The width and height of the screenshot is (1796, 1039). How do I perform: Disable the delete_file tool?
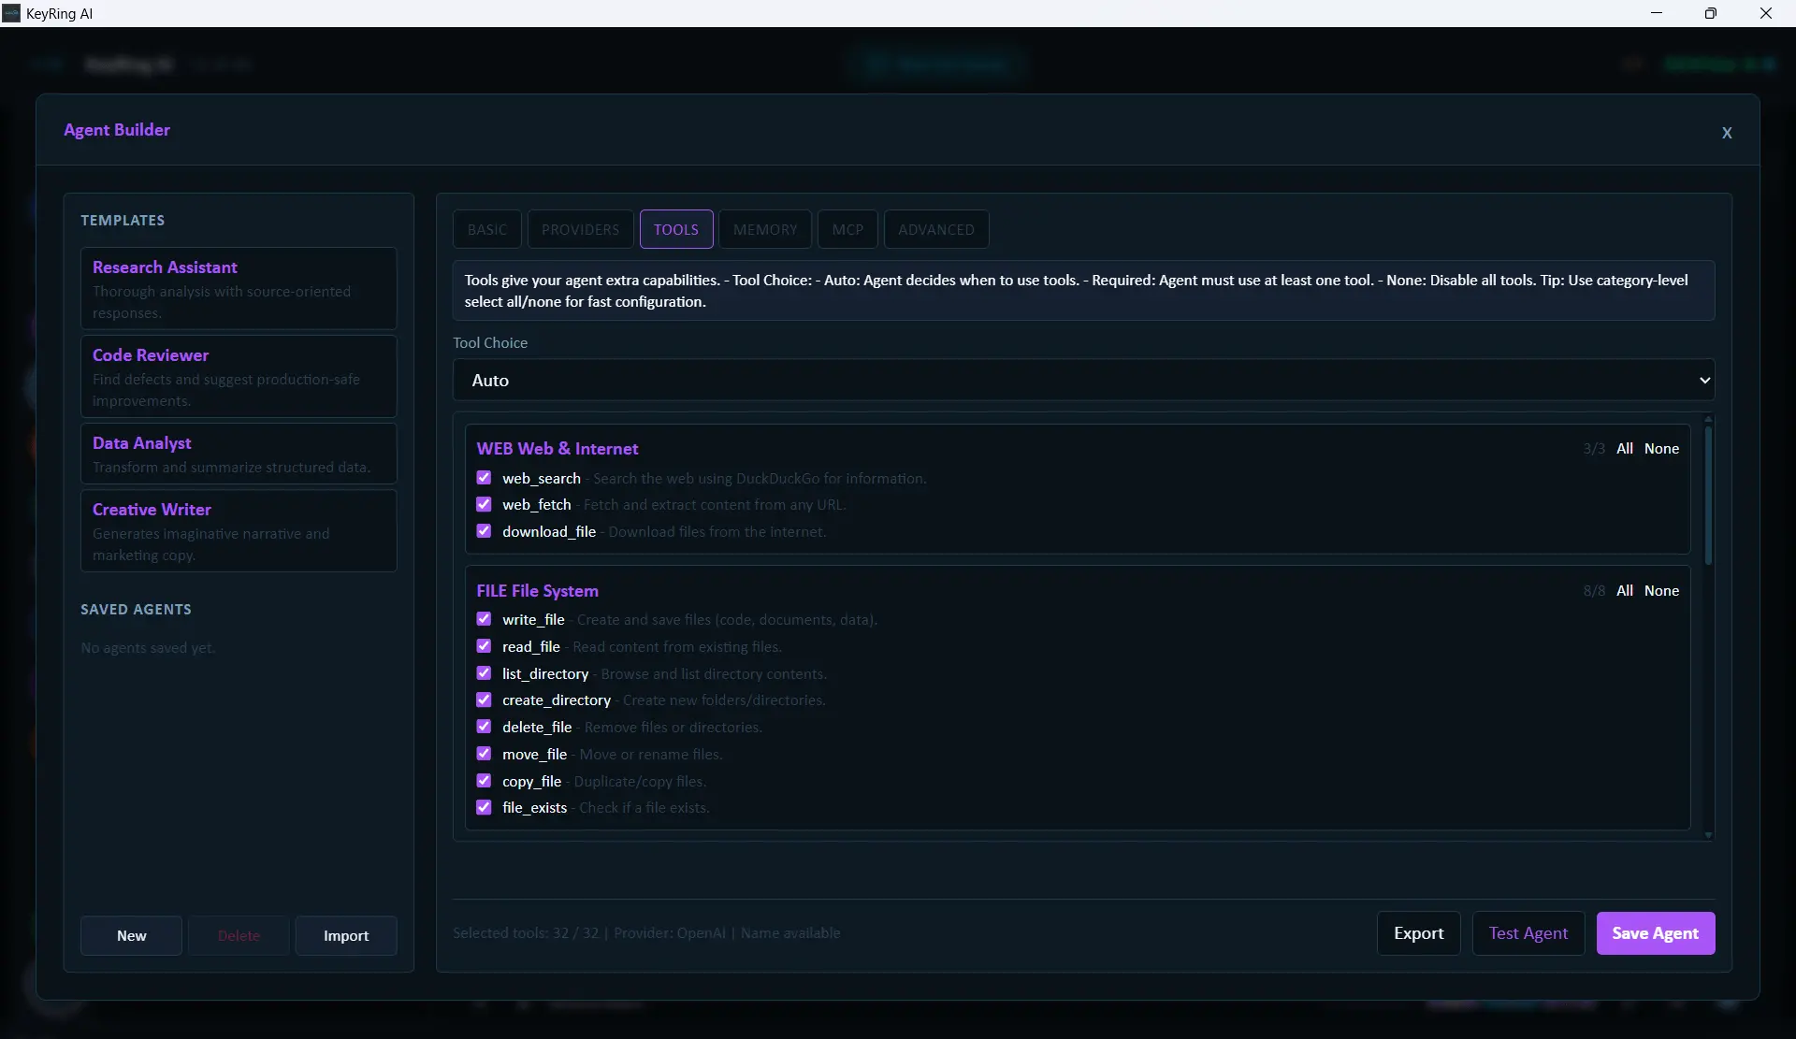tap(484, 726)
